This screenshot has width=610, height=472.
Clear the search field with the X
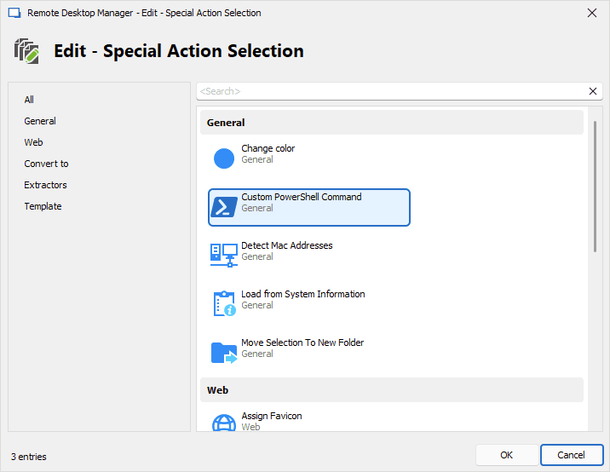coord(593,91)
